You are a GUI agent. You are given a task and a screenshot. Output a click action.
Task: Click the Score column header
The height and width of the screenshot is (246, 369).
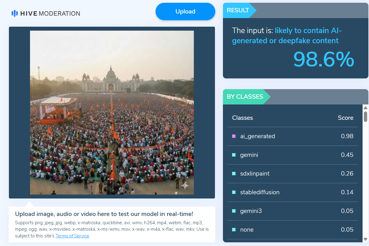coord(345,118)
